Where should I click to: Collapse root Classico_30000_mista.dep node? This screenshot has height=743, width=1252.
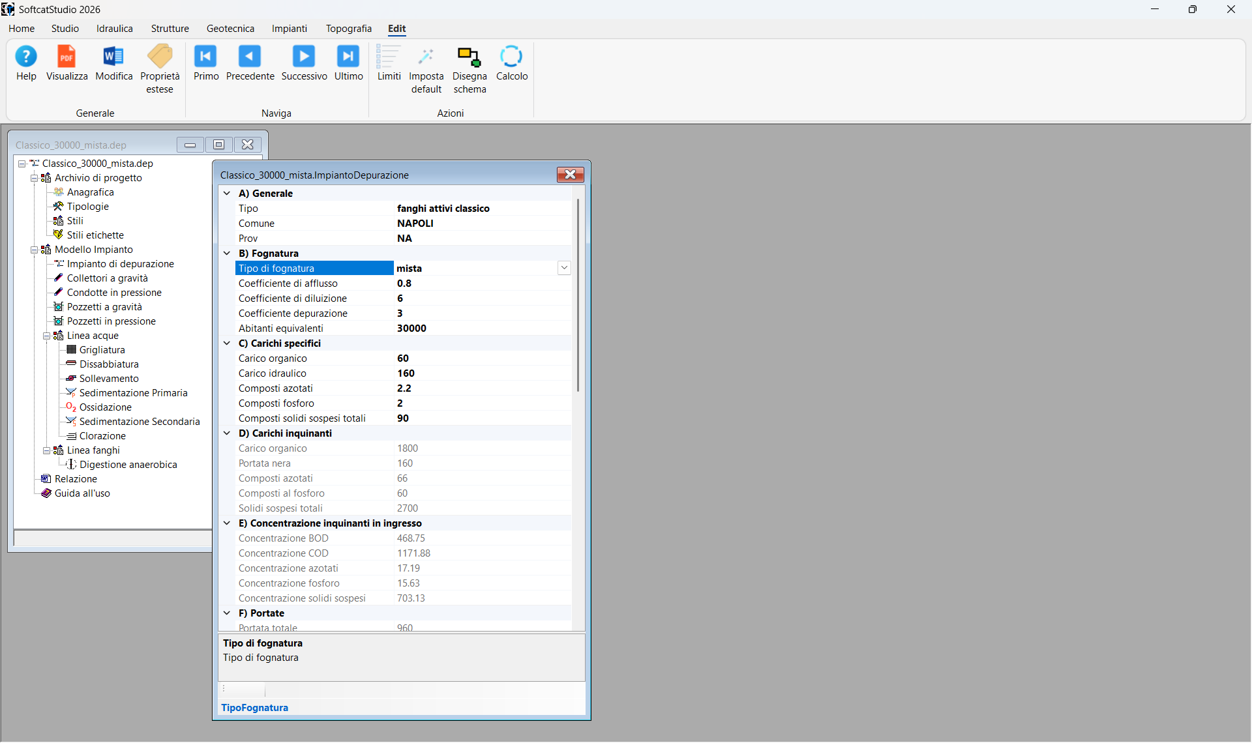[22, 164]
